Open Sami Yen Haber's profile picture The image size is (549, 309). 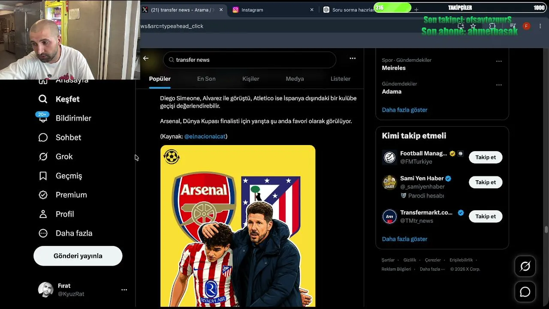pos(389,182)
